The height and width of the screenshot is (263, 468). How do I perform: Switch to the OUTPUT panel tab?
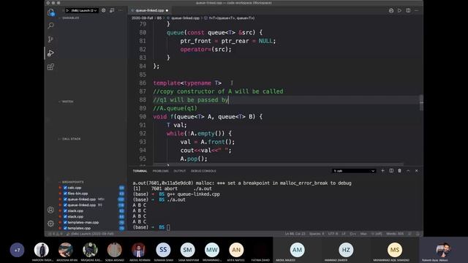coord(180,171)
